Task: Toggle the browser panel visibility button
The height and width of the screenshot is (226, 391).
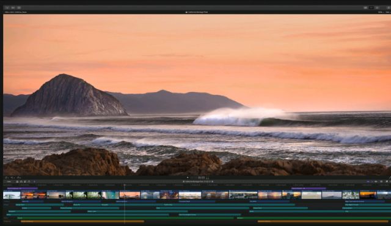Action: pyautogui.click(x=365, y=8)
